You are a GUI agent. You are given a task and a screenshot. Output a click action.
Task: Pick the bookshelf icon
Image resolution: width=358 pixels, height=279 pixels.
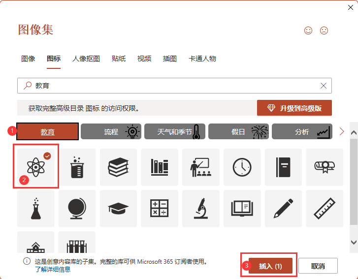[x=160, y=167]
